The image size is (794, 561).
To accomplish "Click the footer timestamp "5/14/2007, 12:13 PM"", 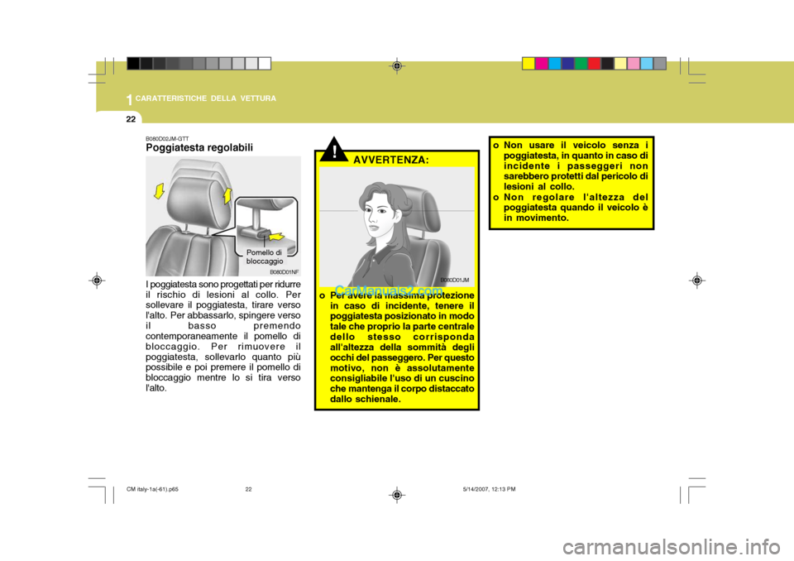I will (x=489, y=490).
